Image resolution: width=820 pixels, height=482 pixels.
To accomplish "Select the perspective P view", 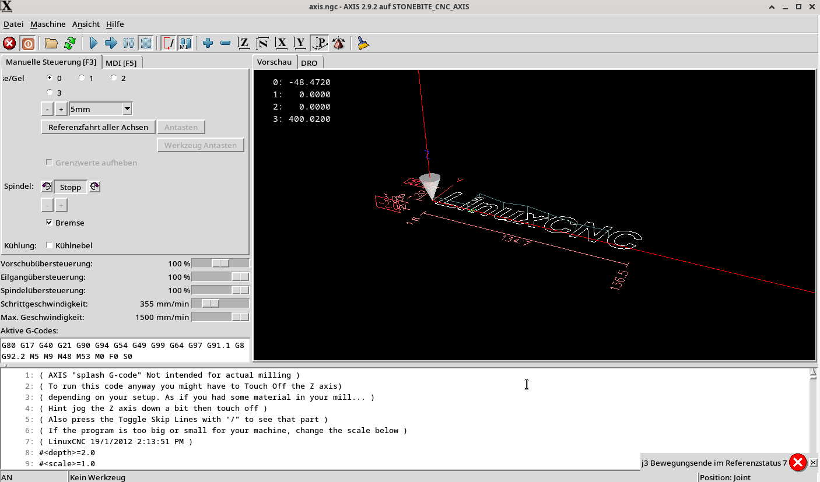I will click(x=320, y=43).
